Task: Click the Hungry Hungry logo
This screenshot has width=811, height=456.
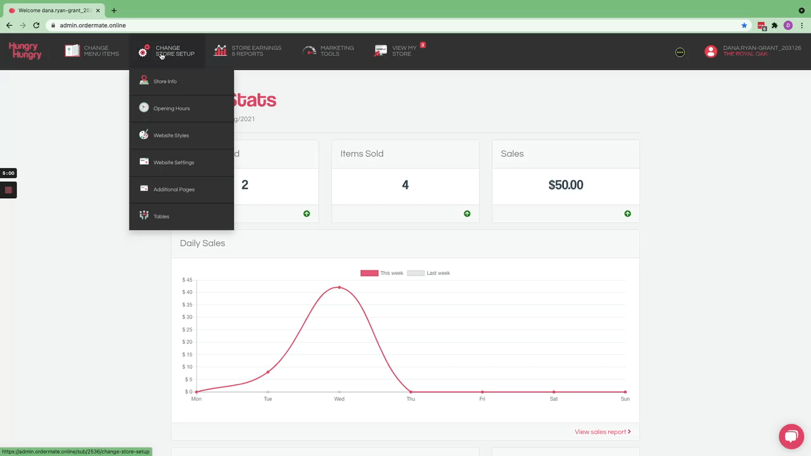Action: (25, 51)
